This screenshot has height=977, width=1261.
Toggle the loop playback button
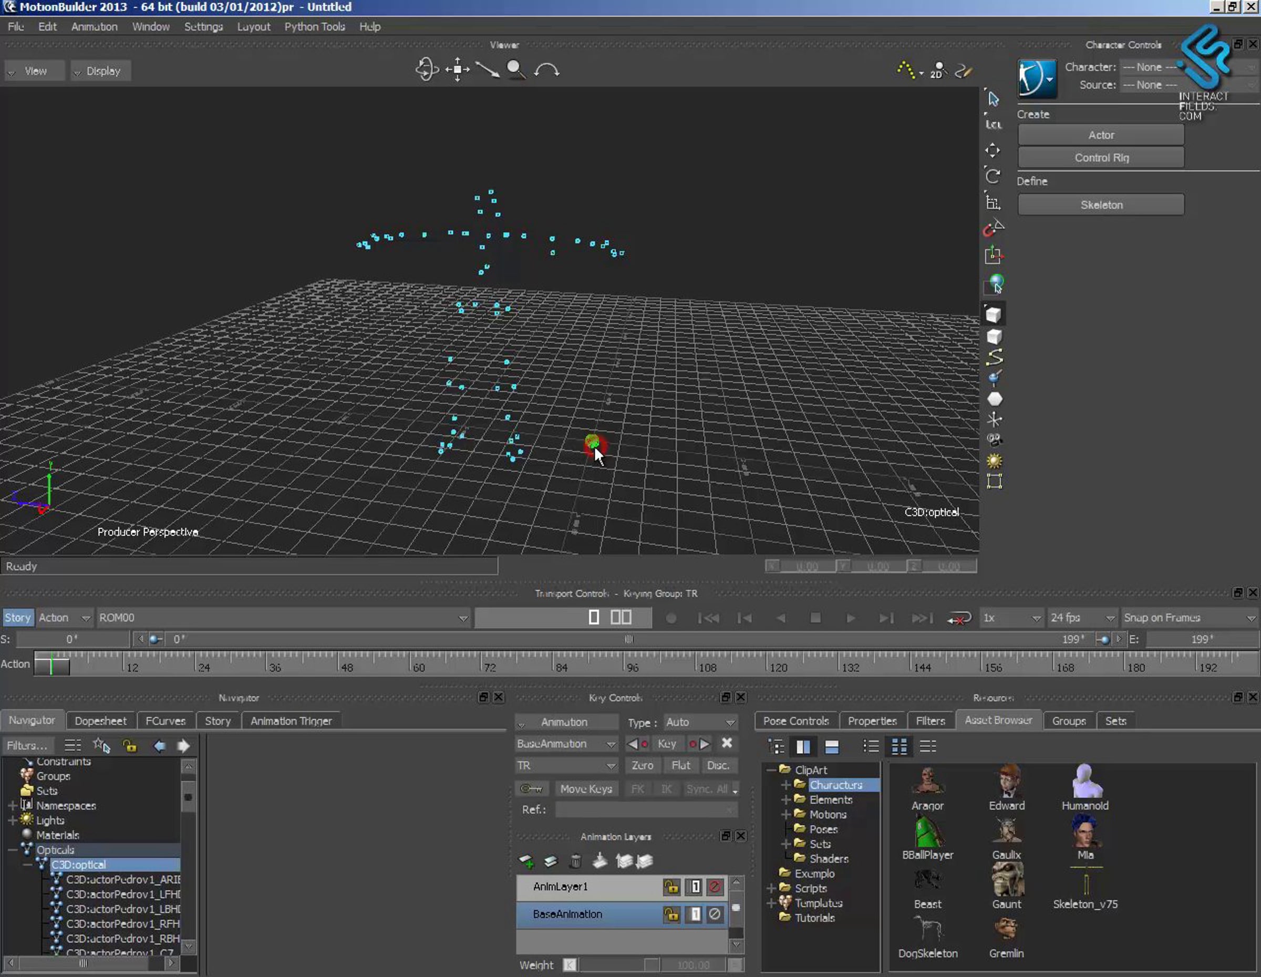(959, 618)
